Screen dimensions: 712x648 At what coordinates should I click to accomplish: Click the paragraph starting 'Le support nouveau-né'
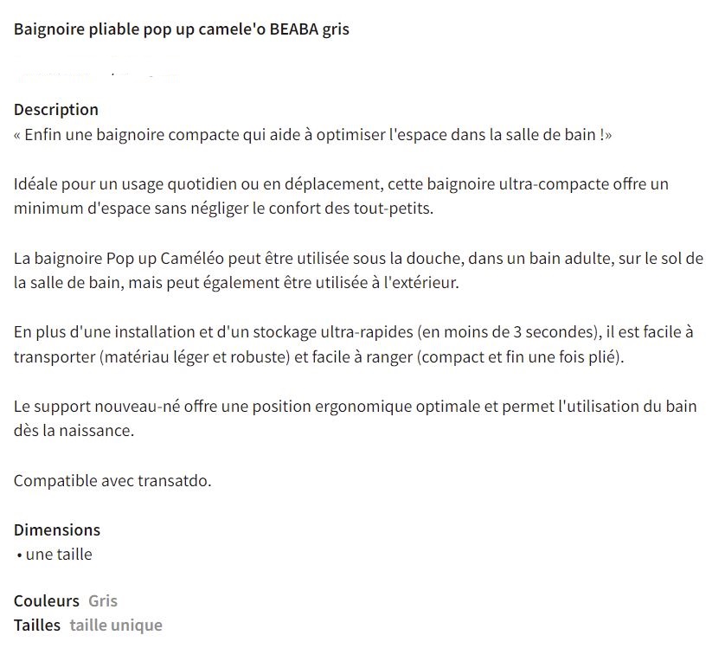[x=356, y=407]
